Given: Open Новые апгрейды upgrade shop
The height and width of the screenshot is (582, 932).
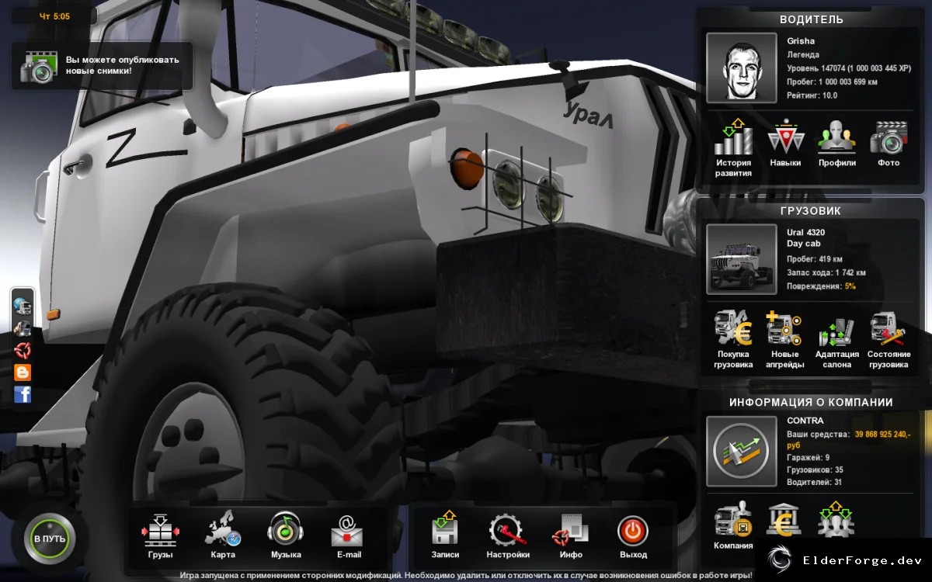Looking at the screenshot, I should [785, 341].
